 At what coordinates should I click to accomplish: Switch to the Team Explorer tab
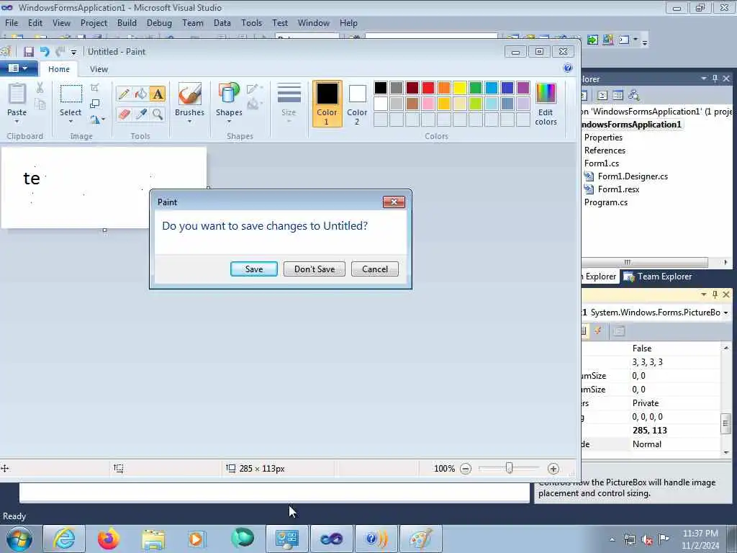(x=658, y=276)
